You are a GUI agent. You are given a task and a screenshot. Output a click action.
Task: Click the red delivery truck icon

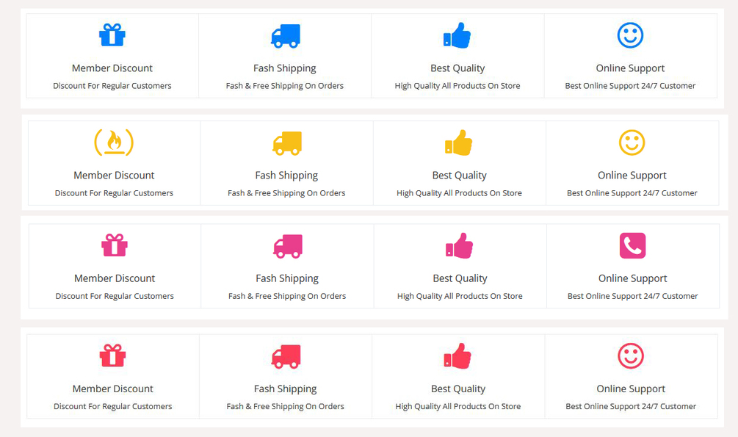click(x=286, y=356)
